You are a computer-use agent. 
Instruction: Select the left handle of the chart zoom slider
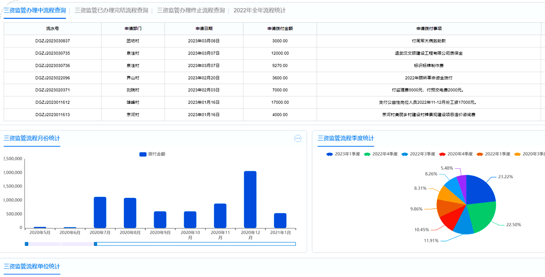pyautogui.click(x=26, y=244)
